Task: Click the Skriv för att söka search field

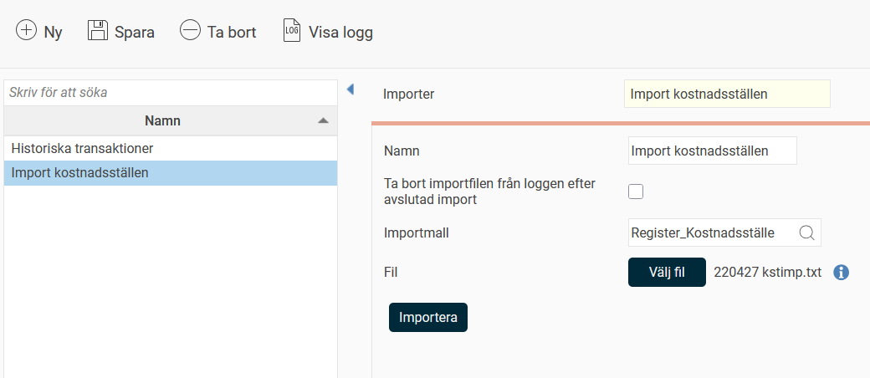Action: 171,92
